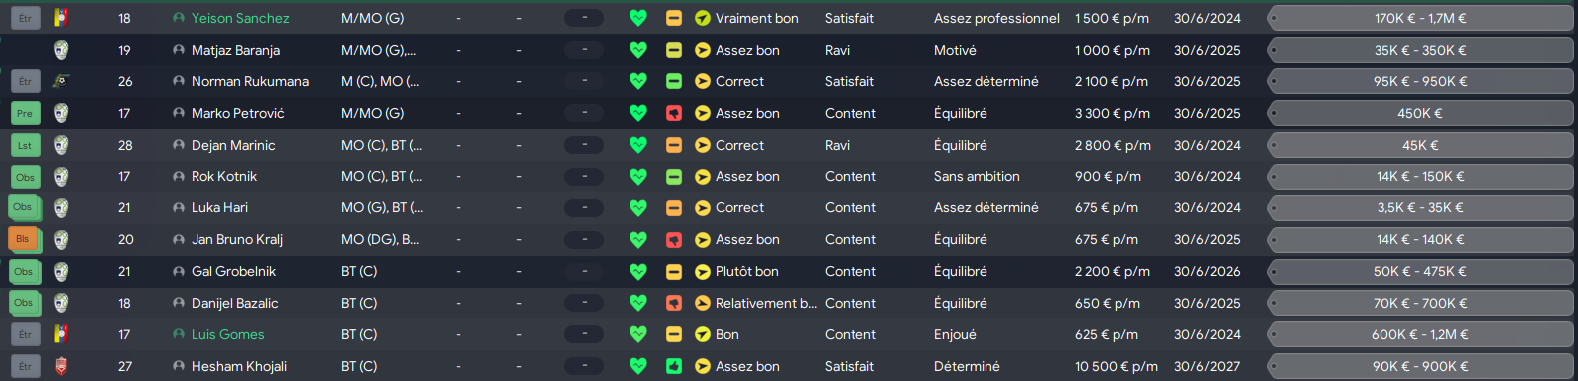Image resolution: width=1578 pixels, height=381 pixels.
Task: Click the green heart icon on Rok Kotnik's row
Action: [x=638, y=177]
